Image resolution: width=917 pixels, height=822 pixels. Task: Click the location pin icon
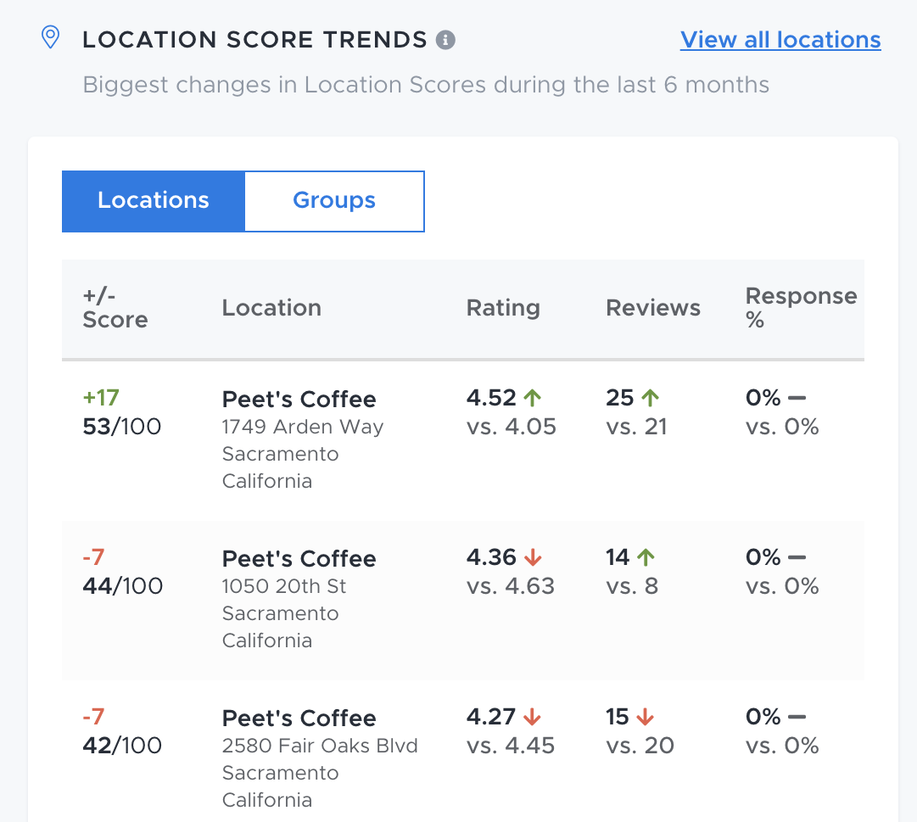(51, 37)
